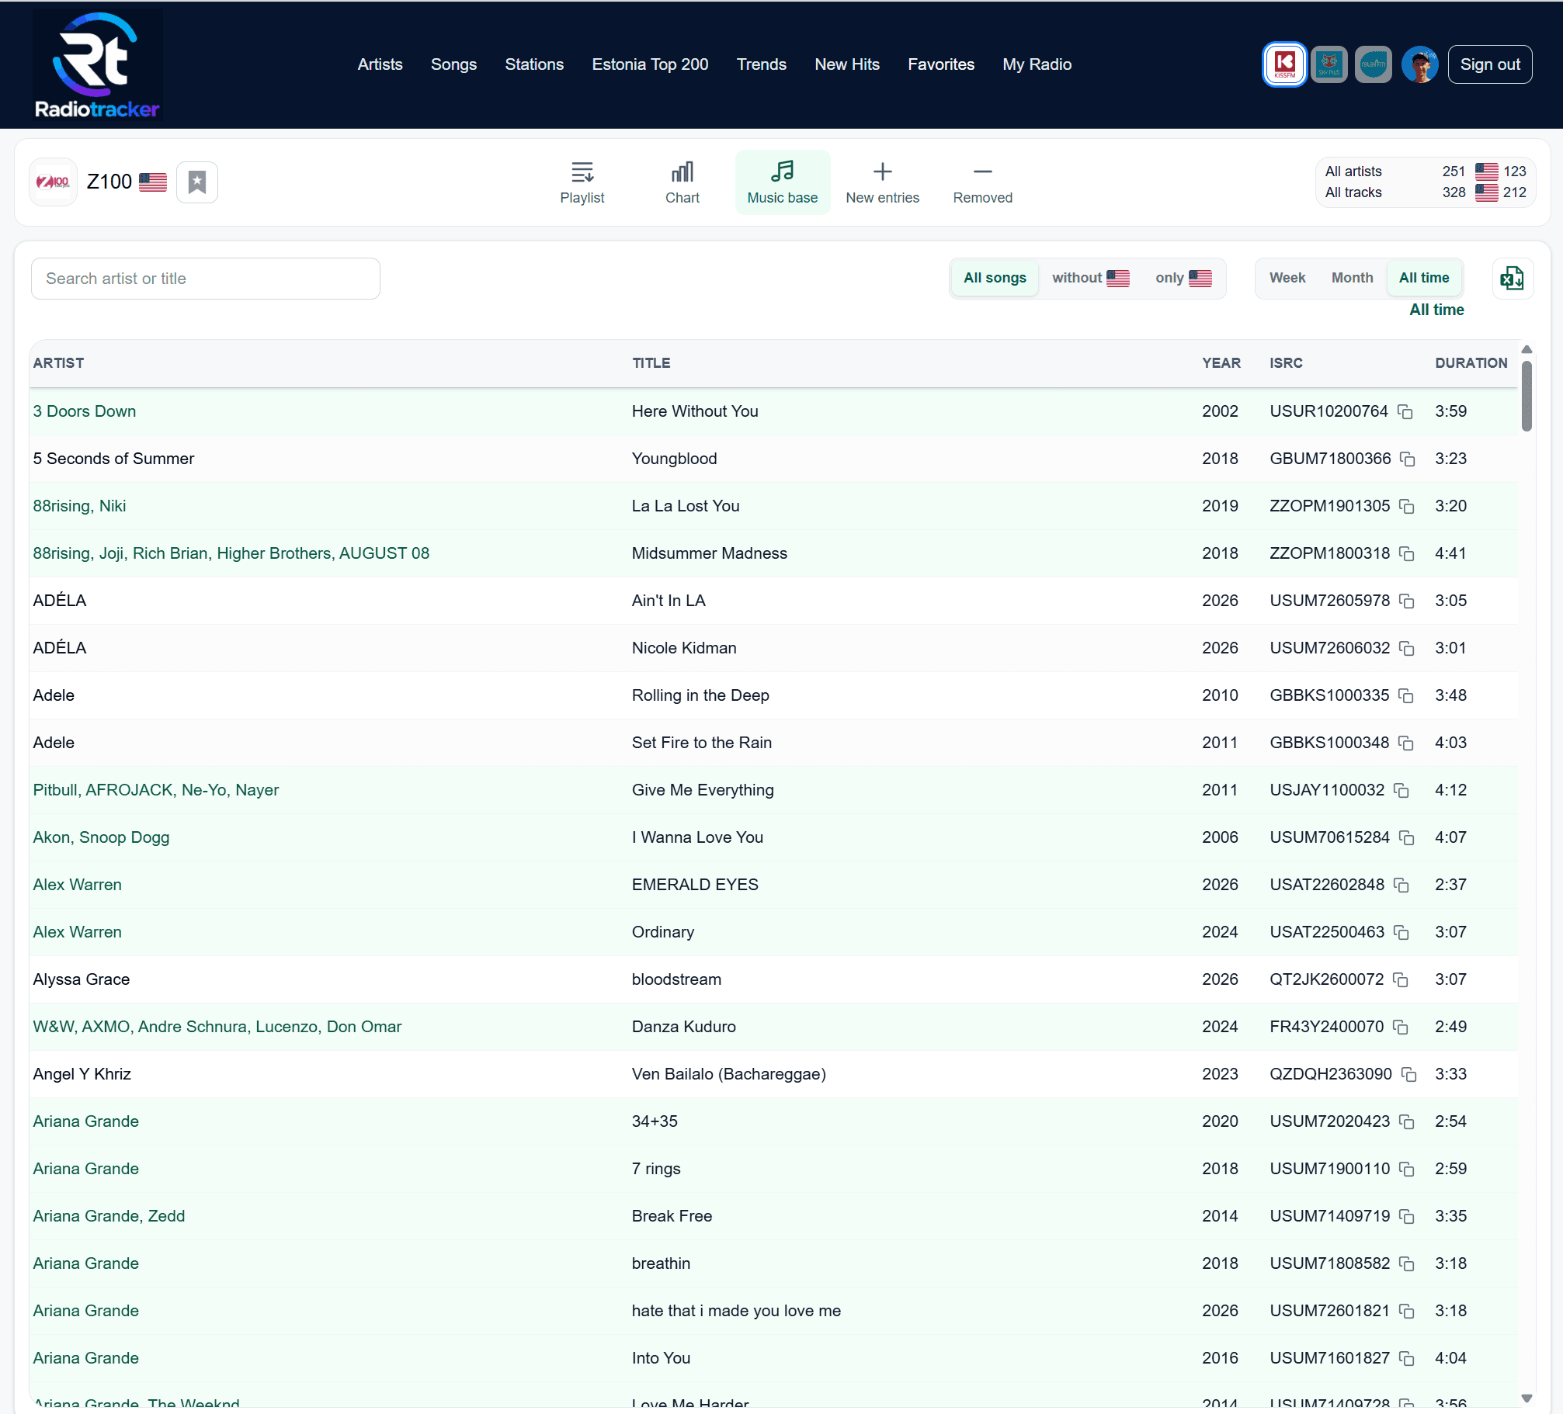Export music base to Excel
Viewport: 1563px width, 1414px height.
pos(1512,278)
